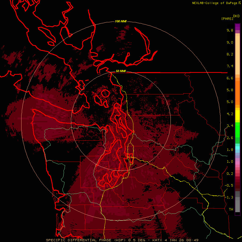This screenshot has width=242, height=242.
Task: Click the 5.0 value on the color scale
Action: click(x=230, y=102)
